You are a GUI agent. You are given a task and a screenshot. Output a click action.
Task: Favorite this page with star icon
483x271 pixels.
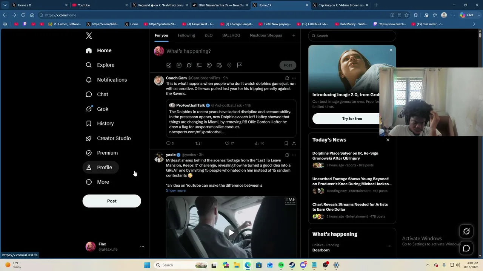tap(406, 15)
